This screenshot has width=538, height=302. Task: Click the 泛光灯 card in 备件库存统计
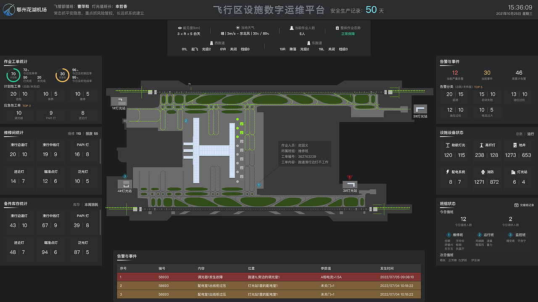click(x=82, y=248)
